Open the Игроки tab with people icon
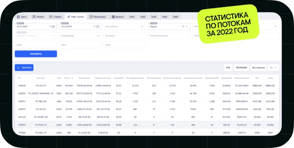 point(38,17)
